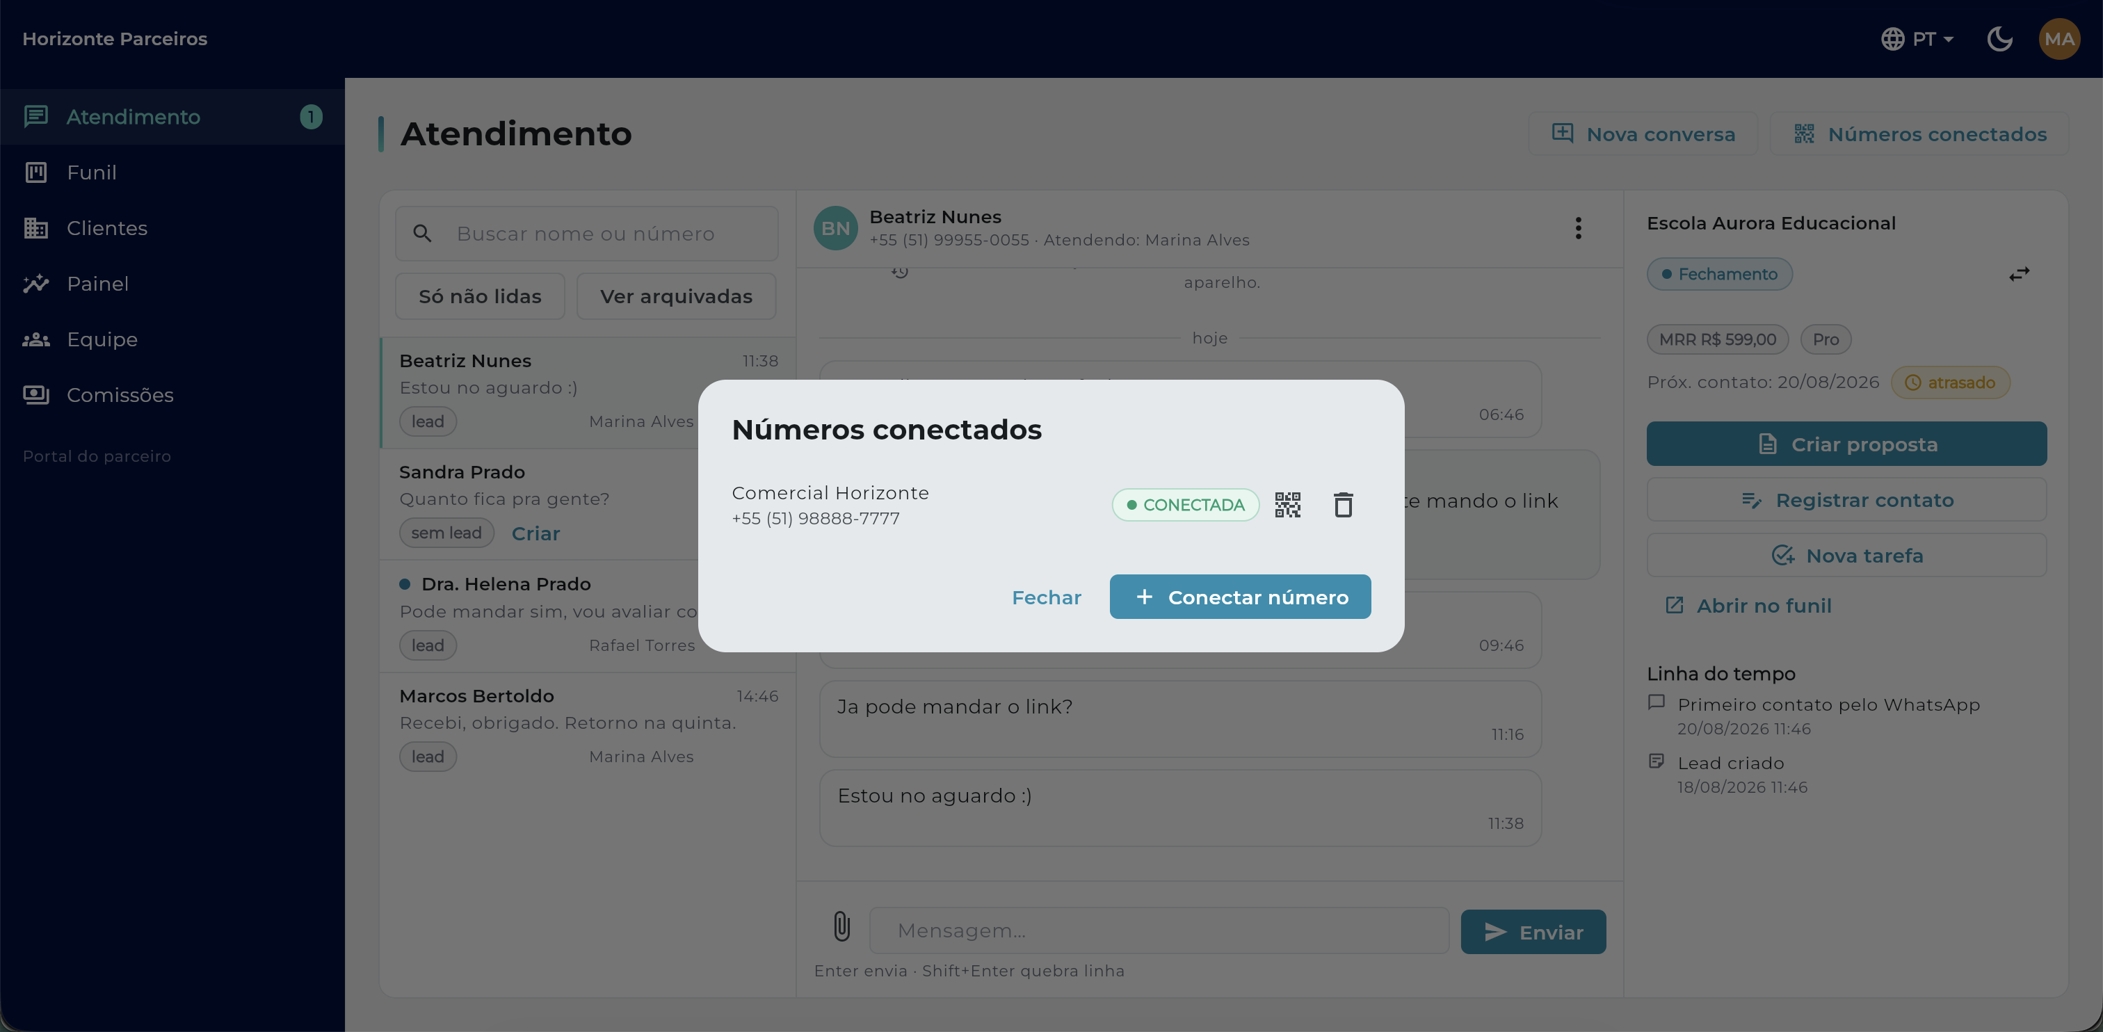Click the attachment paperclip icon
This screenshot has height=1032, width=2103.
pyautogui.click(x=841, y=927)
